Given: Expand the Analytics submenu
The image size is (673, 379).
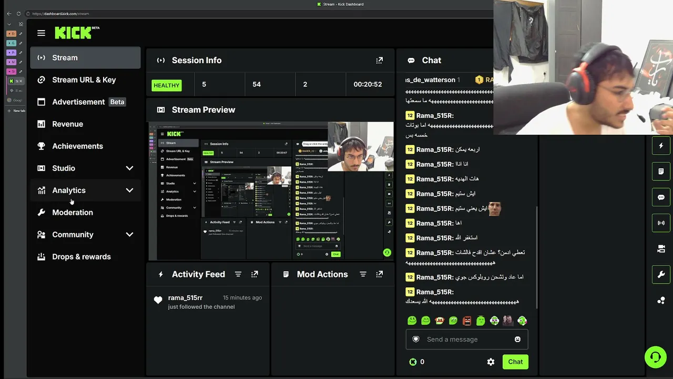Looking at the screenshot, I should 129,191.
